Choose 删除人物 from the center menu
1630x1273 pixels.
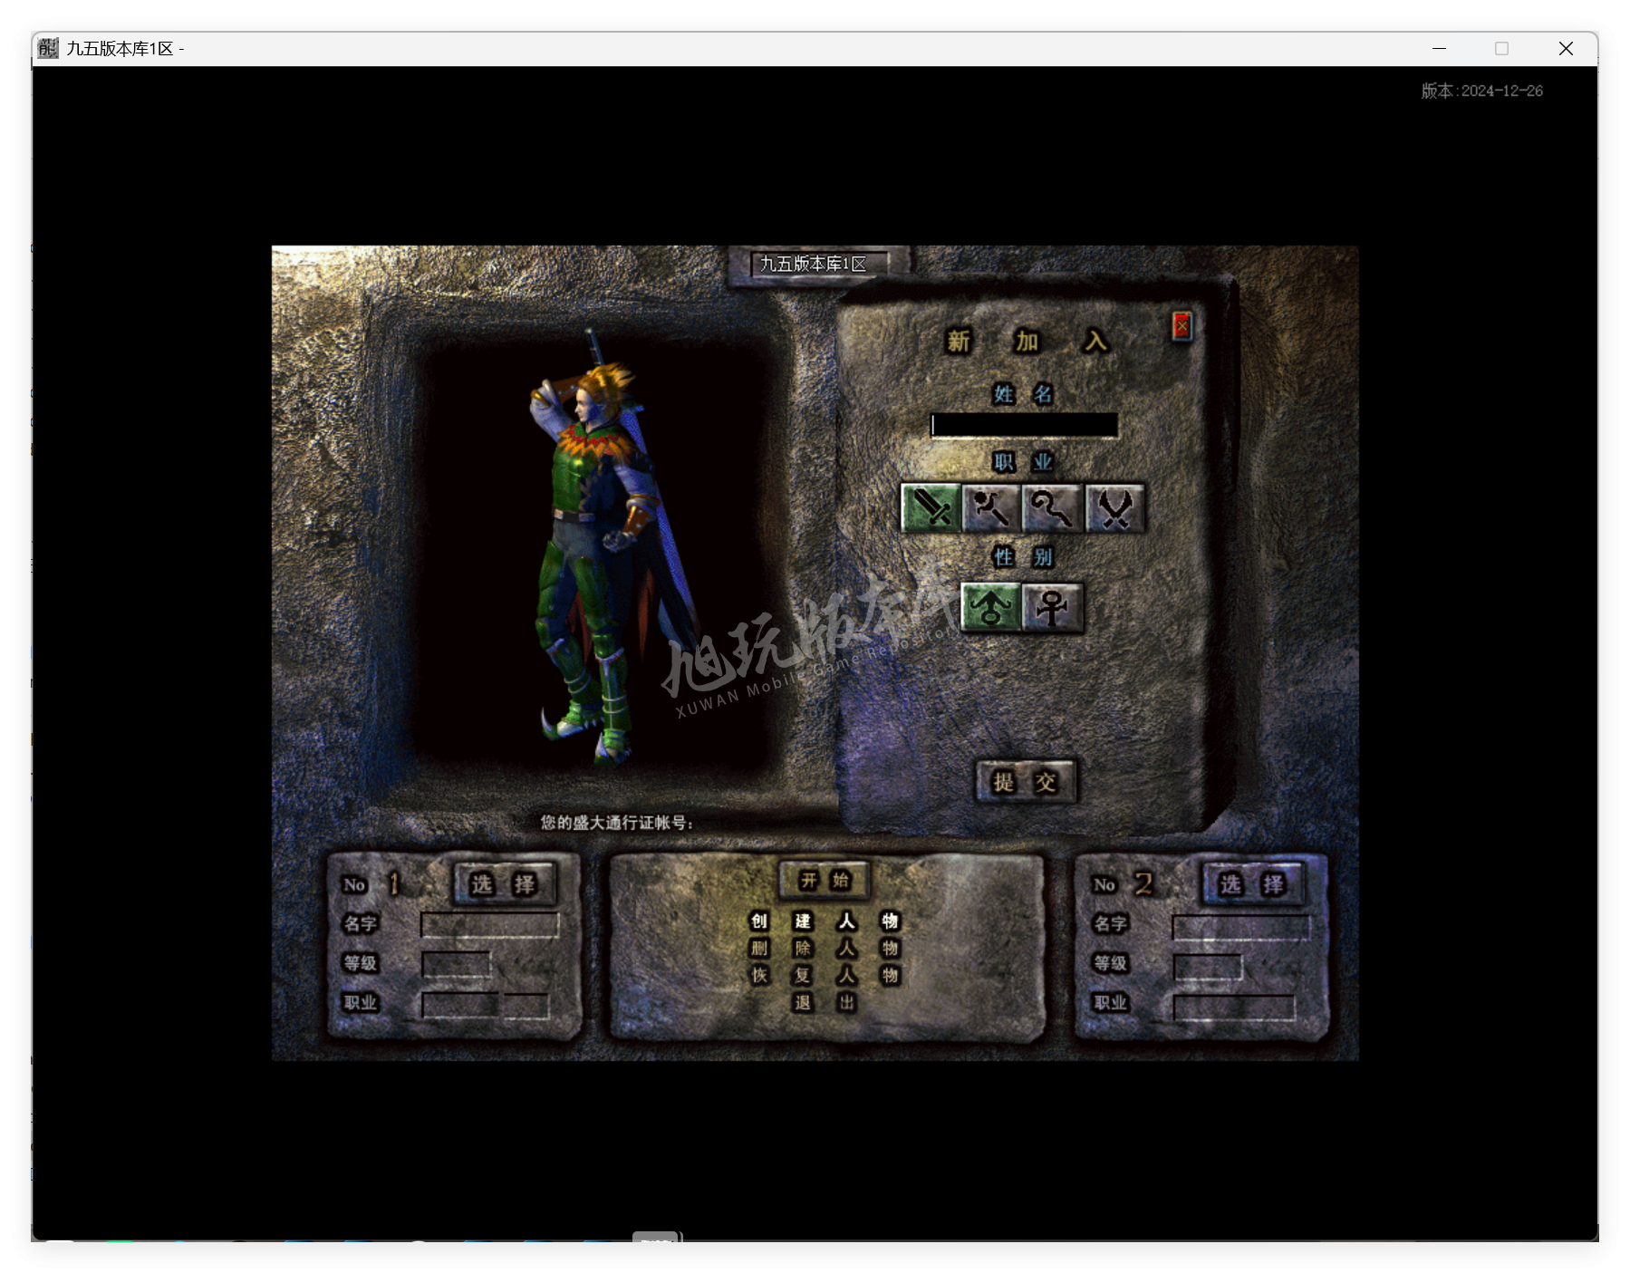coord(824,949)
